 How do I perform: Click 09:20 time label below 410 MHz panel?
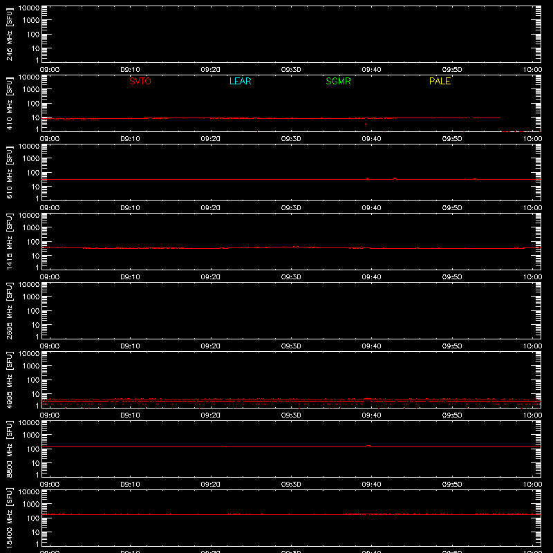211,139
